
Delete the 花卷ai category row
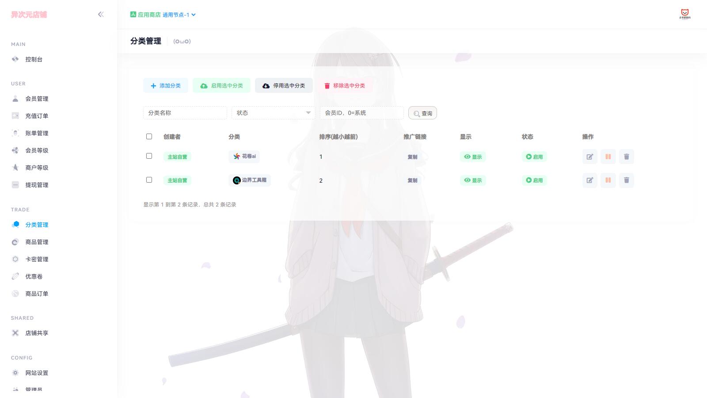pos(627,157)
